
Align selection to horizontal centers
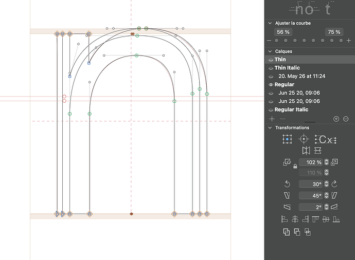pos(295,219)
